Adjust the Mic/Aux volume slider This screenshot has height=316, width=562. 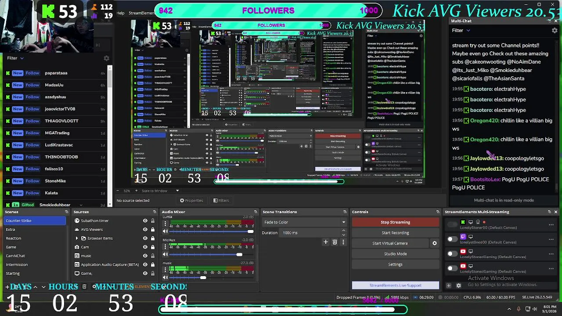(211, 254)
